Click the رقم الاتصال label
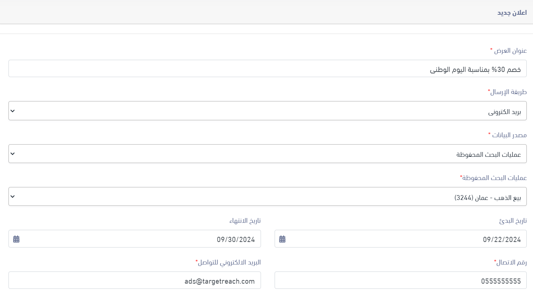Image resolution: width=533 pixels, height=294 pixels. 511,262
